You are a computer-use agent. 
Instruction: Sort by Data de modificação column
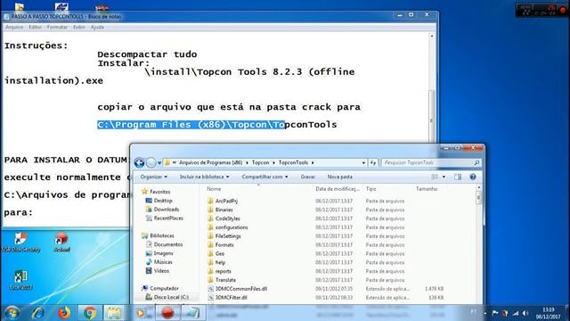pos(337,189)
